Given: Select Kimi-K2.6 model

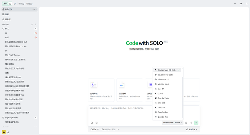Looking at the screenshot, I should pos(167,103).
